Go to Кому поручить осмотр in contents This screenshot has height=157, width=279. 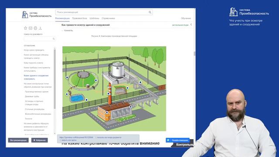point(34,63)
